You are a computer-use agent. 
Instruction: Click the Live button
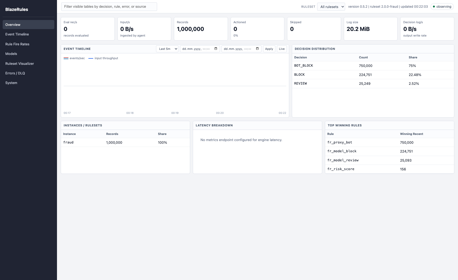[x=282, y=49]
